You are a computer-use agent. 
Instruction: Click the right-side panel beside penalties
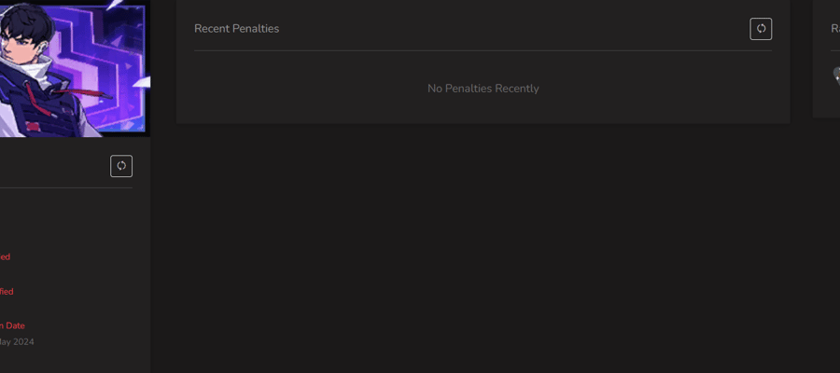827,59
